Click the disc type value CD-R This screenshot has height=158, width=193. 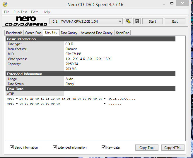pos(69,44)
